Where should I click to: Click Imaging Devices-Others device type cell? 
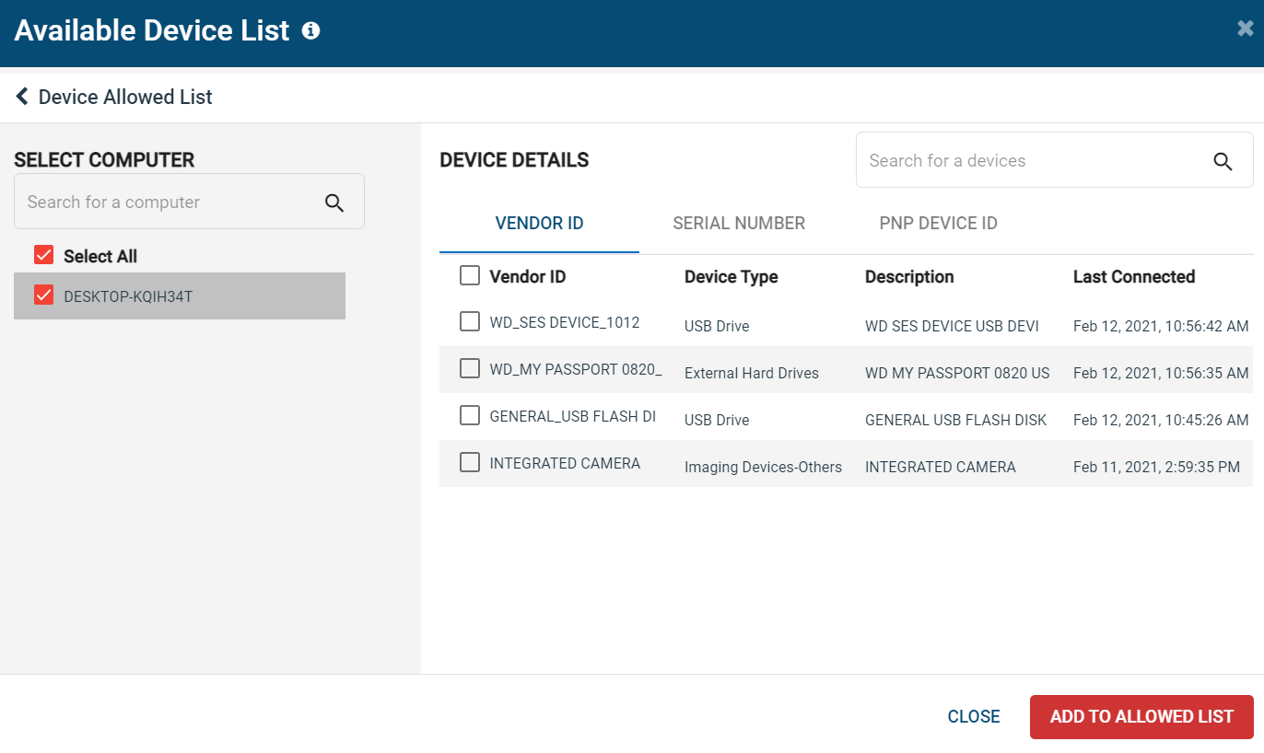click(x=763, y=467)
